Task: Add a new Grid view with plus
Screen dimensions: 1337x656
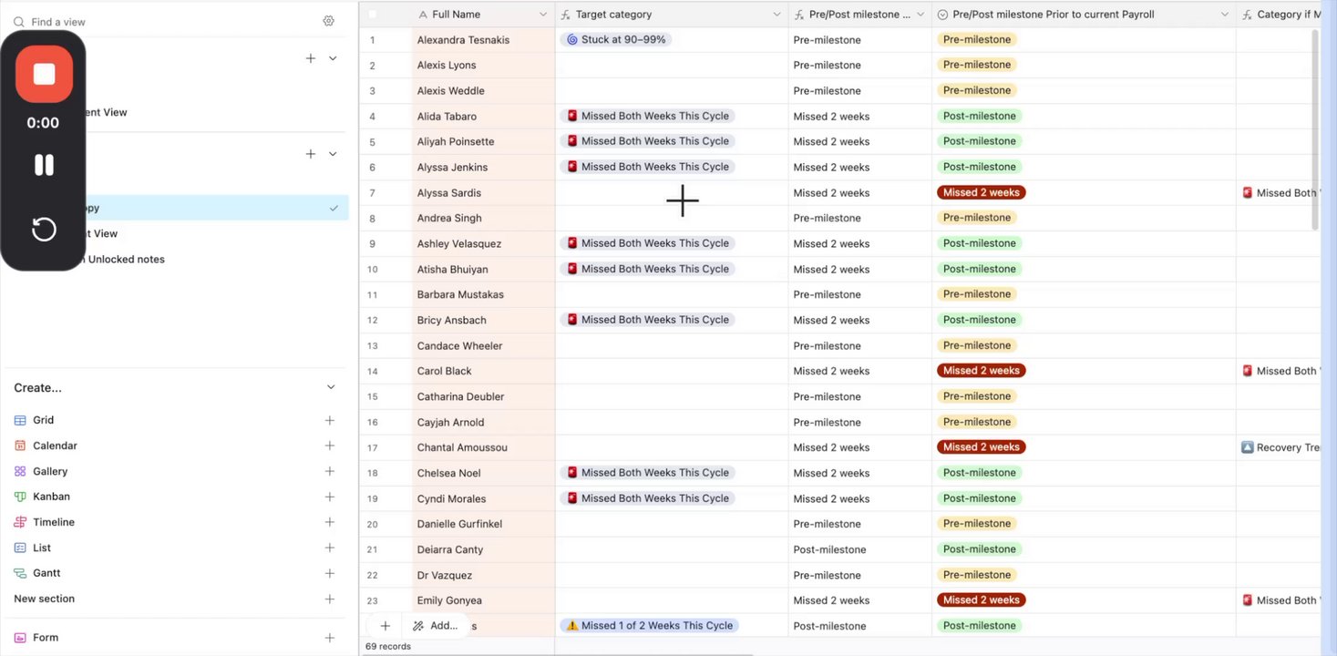Action: pyautogui.click(x=330, y=420)
